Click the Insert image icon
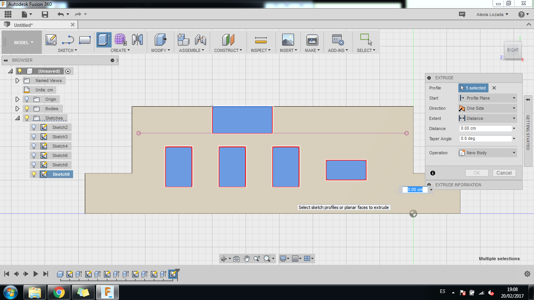 click(288, 40)
